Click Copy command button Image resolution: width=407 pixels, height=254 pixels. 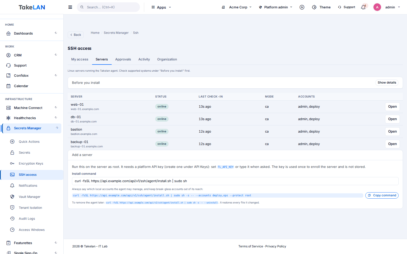[382, 195]
